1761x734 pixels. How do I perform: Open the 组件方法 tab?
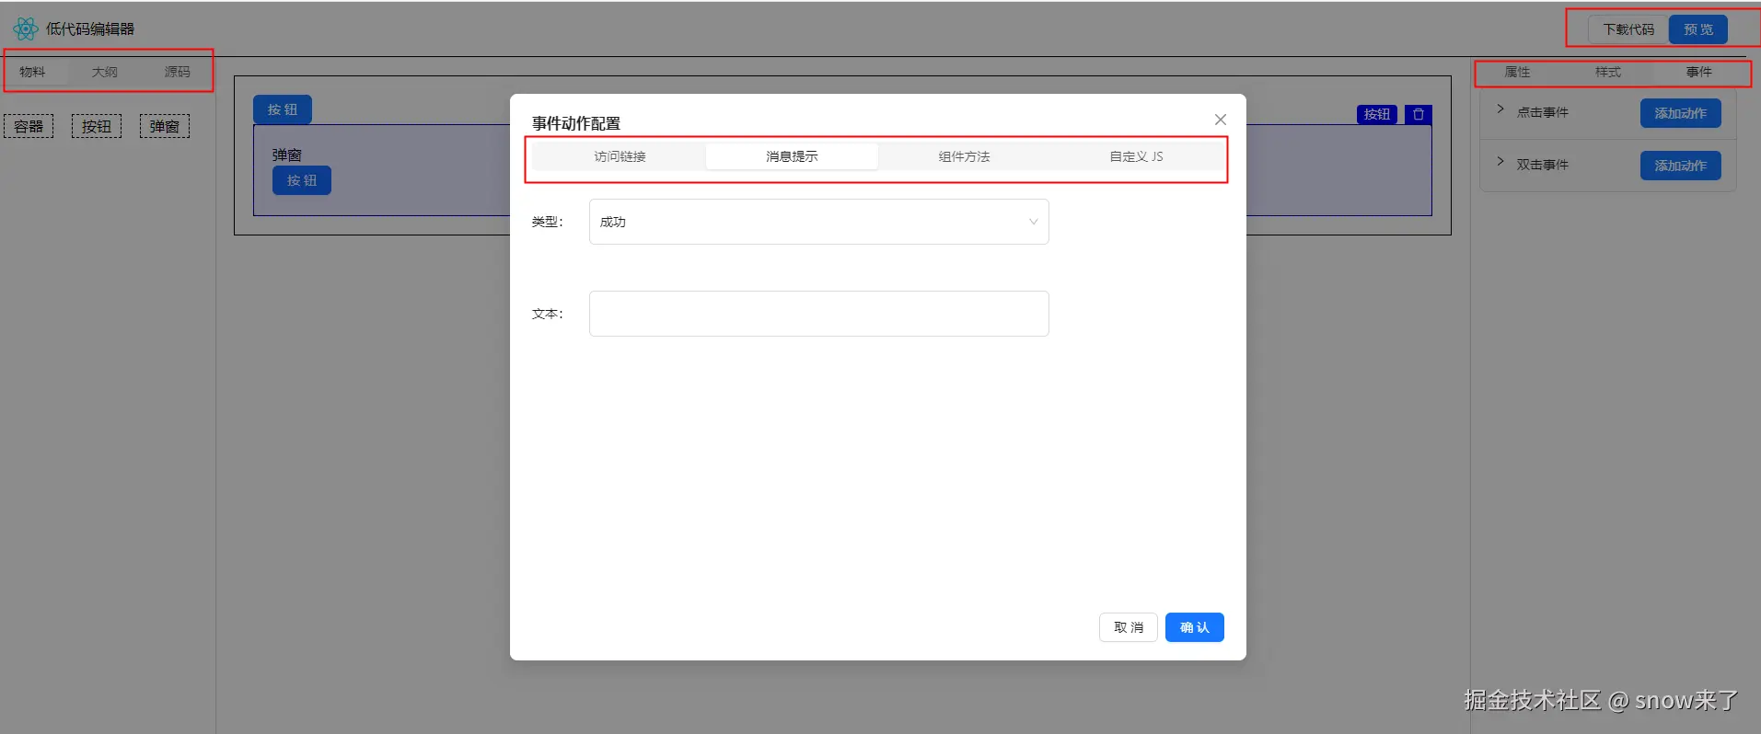tap(964, 156)
